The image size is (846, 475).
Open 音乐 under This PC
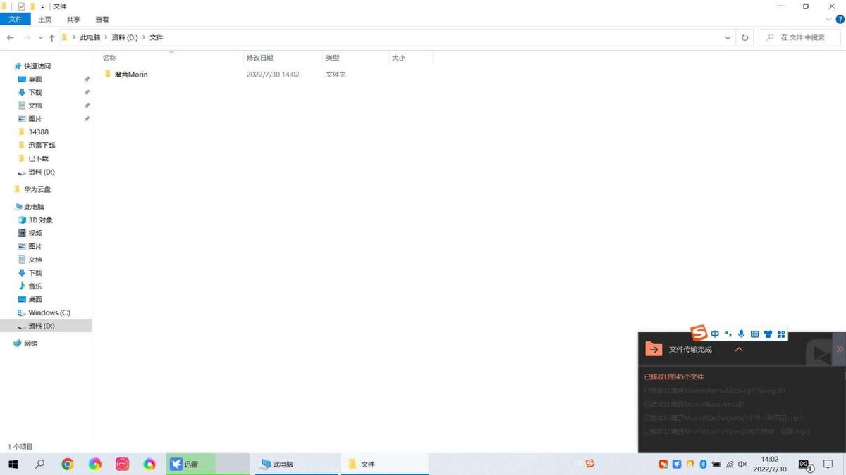pyautogui.click(x=35, y=286)
